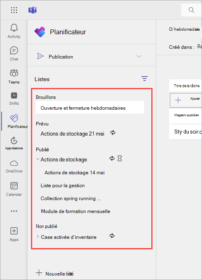Open Teams in the sidebar
This screenshot has width=202, height=280.
[x=14, y=77]
